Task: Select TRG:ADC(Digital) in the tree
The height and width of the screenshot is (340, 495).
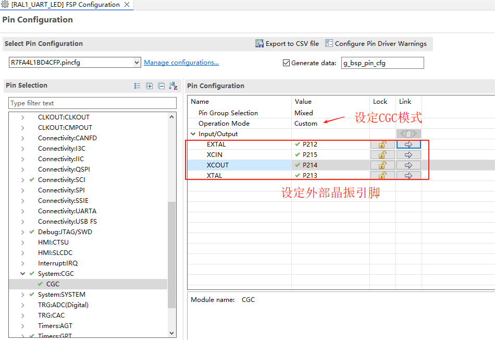Action: 63,305
